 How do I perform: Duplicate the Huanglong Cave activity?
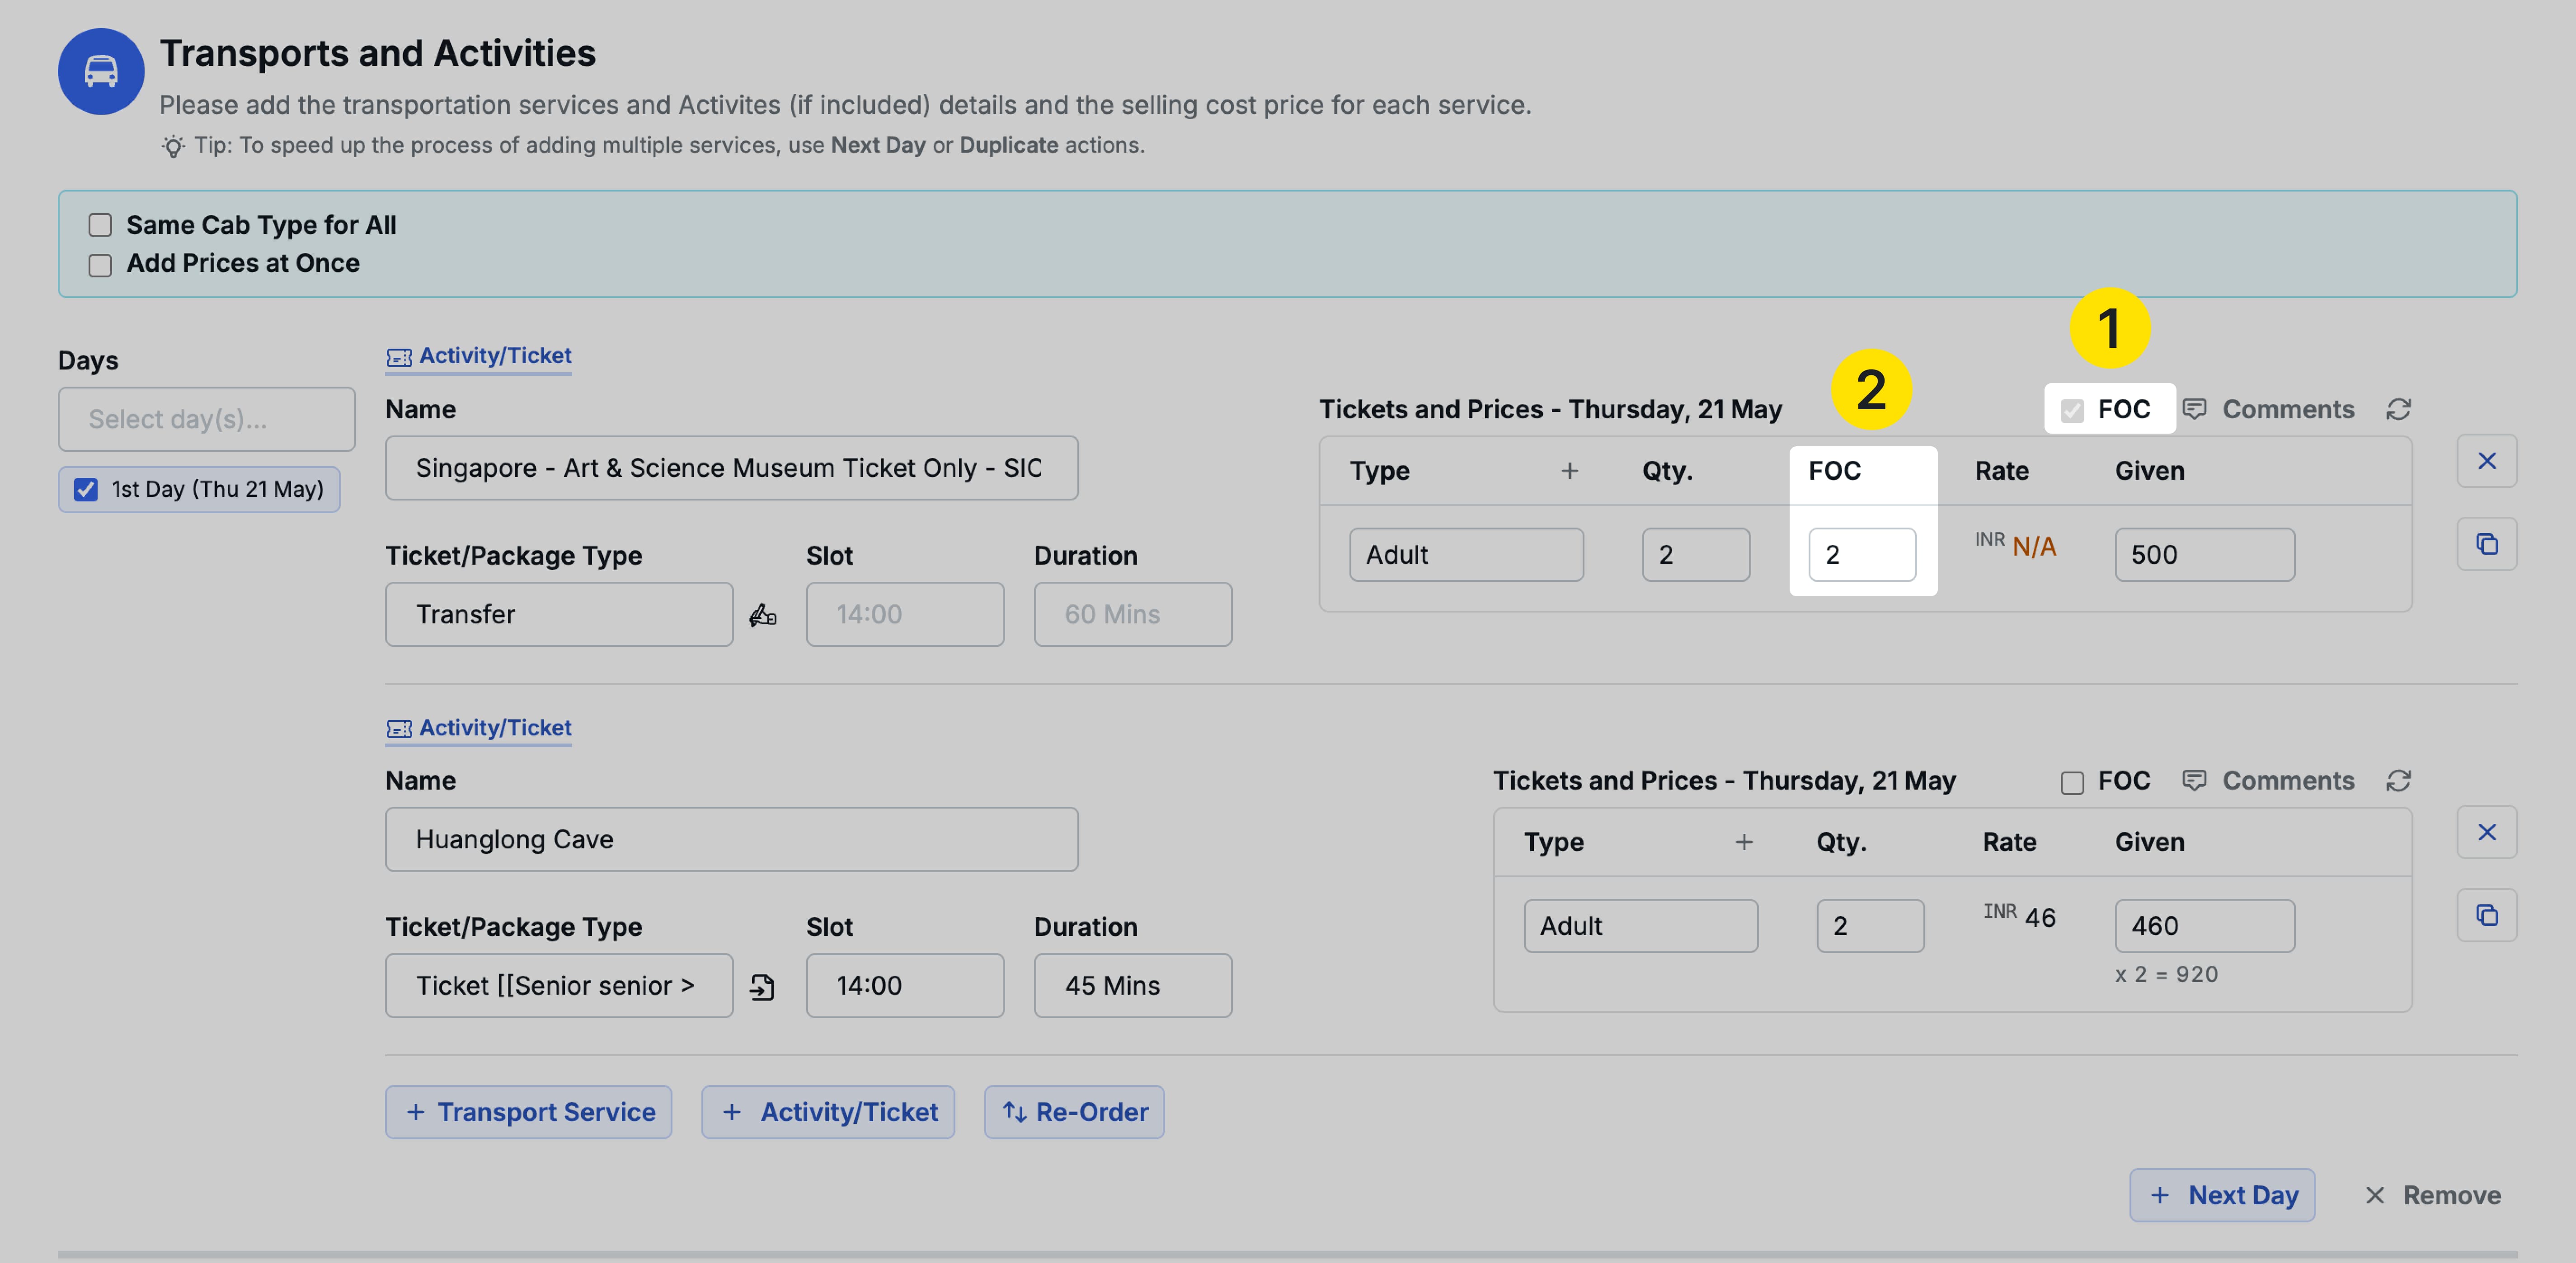point(2487,915)
